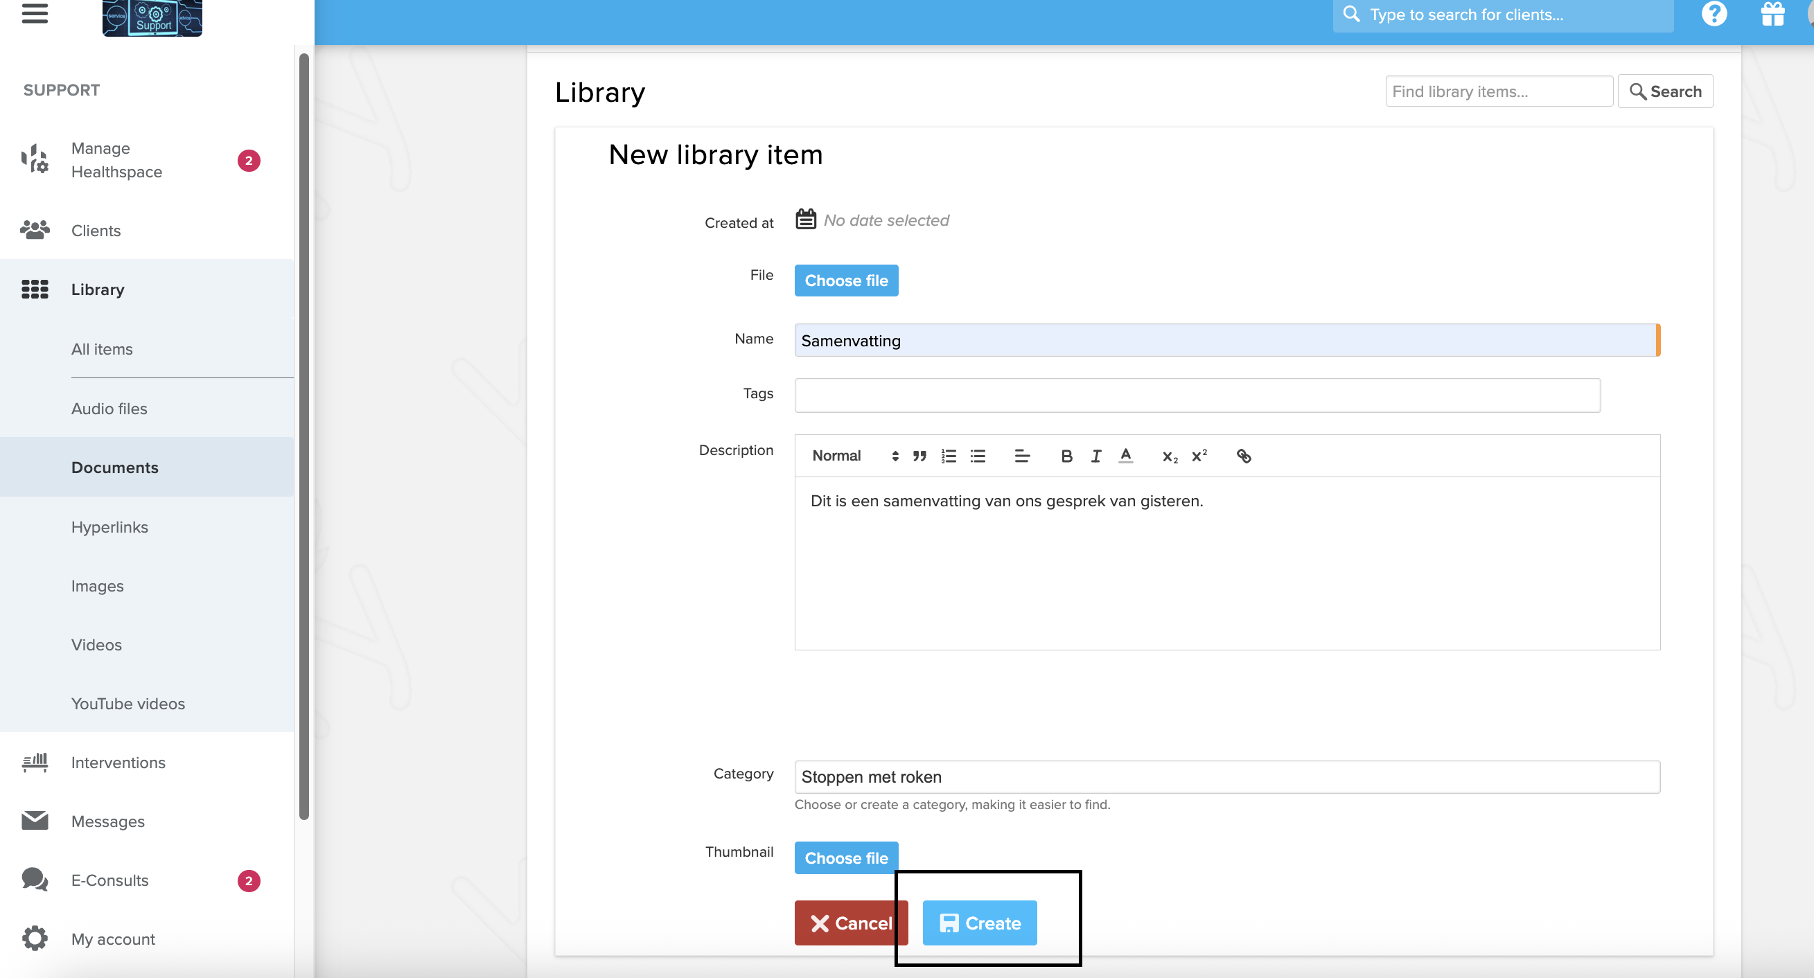Insert a hyperlink in the description
The width and height of the screenshot is (1814, 978).
click(x=1244, y=456)
